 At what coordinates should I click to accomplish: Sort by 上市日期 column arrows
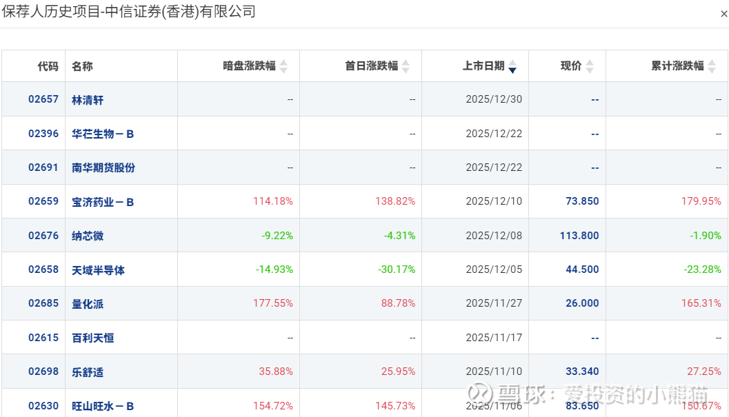coord(512,66)
